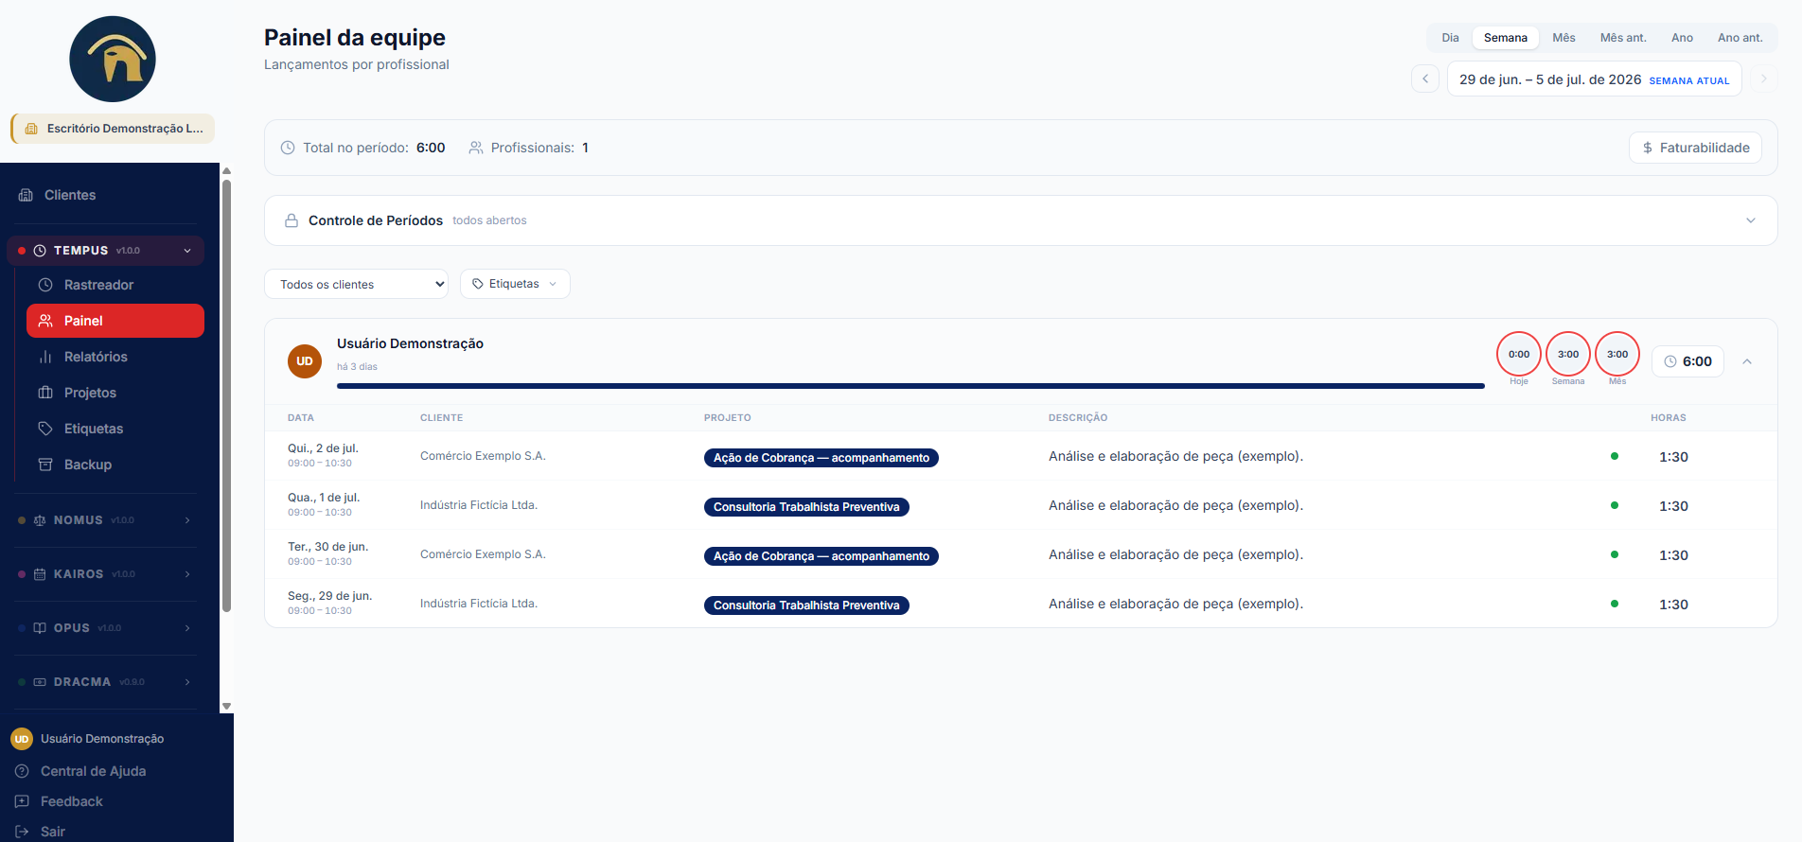Expand the KAIROS module menu
1802x842 pixels.
[105, 574]
